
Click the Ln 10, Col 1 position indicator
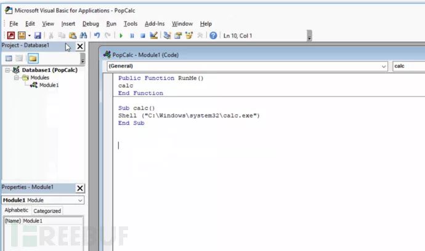[238, 36]
